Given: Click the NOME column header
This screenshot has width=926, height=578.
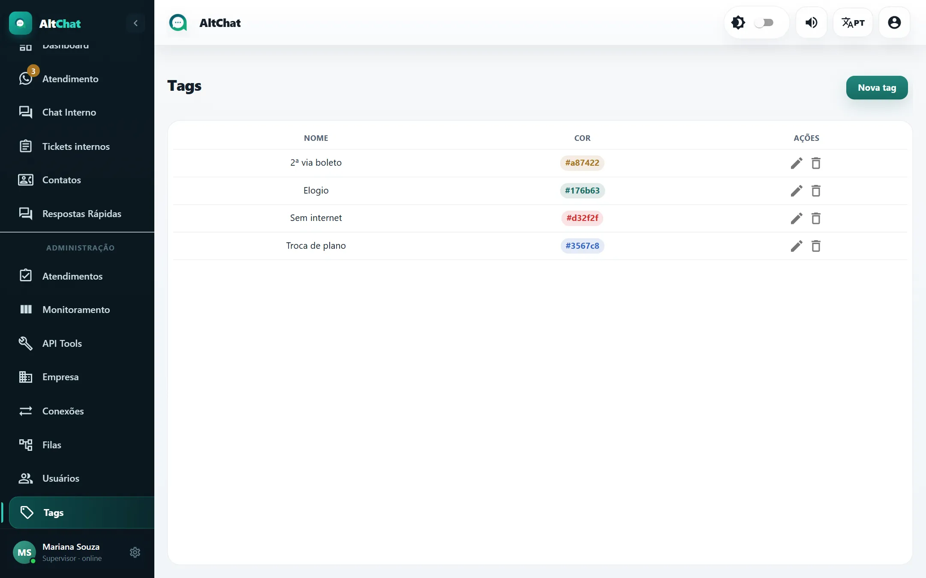Looking at the screenshot, I should [316, 138].
